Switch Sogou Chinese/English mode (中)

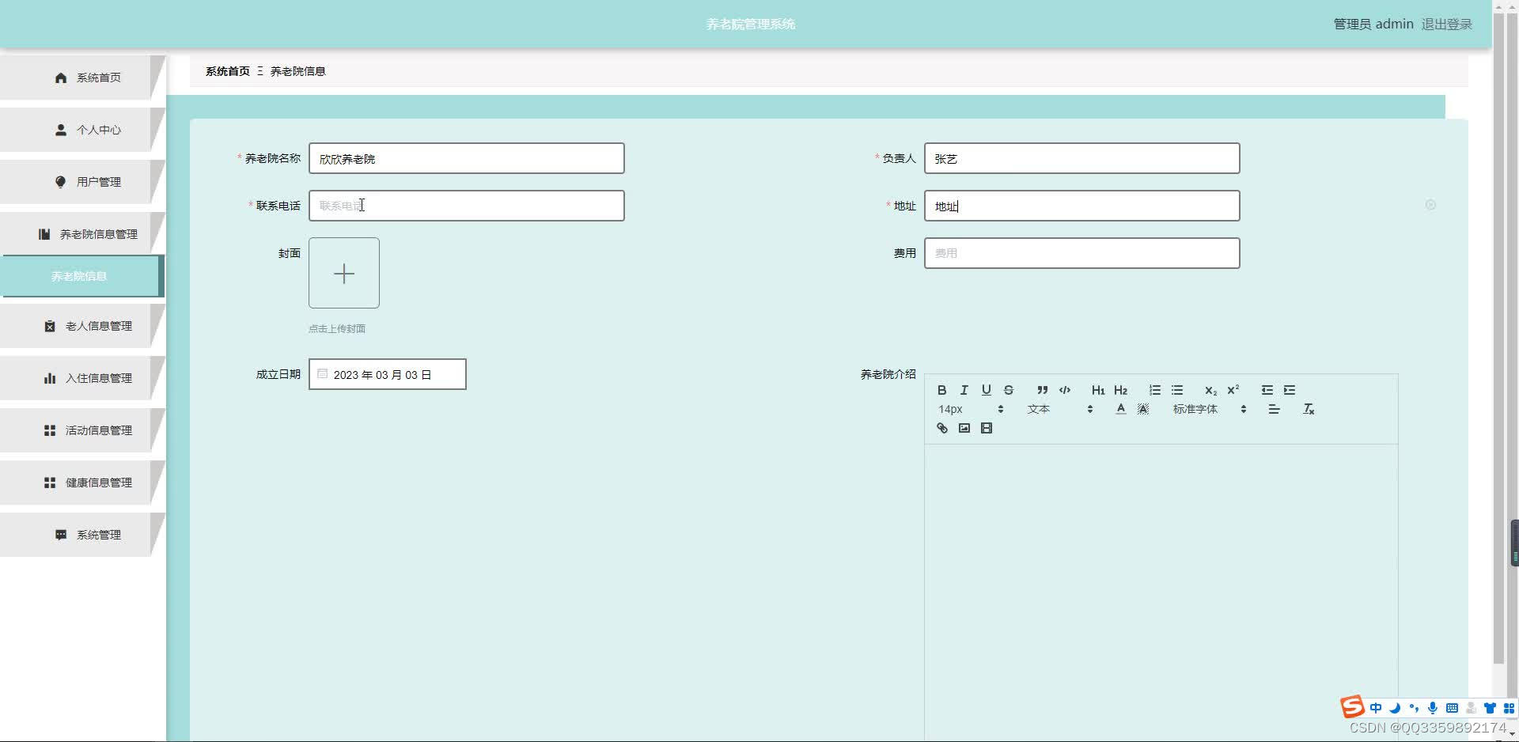tap(1376, 708)
